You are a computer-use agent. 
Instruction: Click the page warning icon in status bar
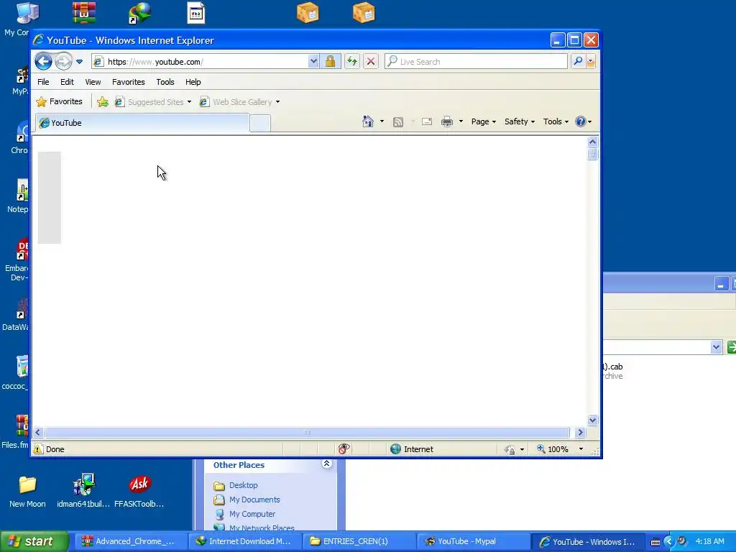(x=38, y=449)
